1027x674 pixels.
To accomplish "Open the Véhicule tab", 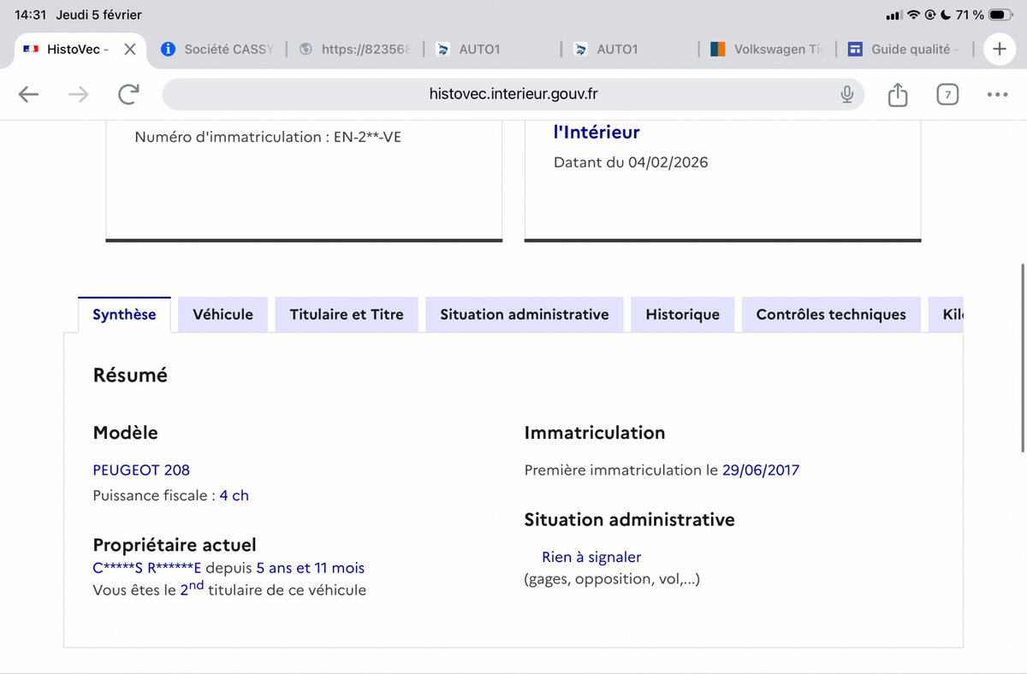I will coord(223,315).
